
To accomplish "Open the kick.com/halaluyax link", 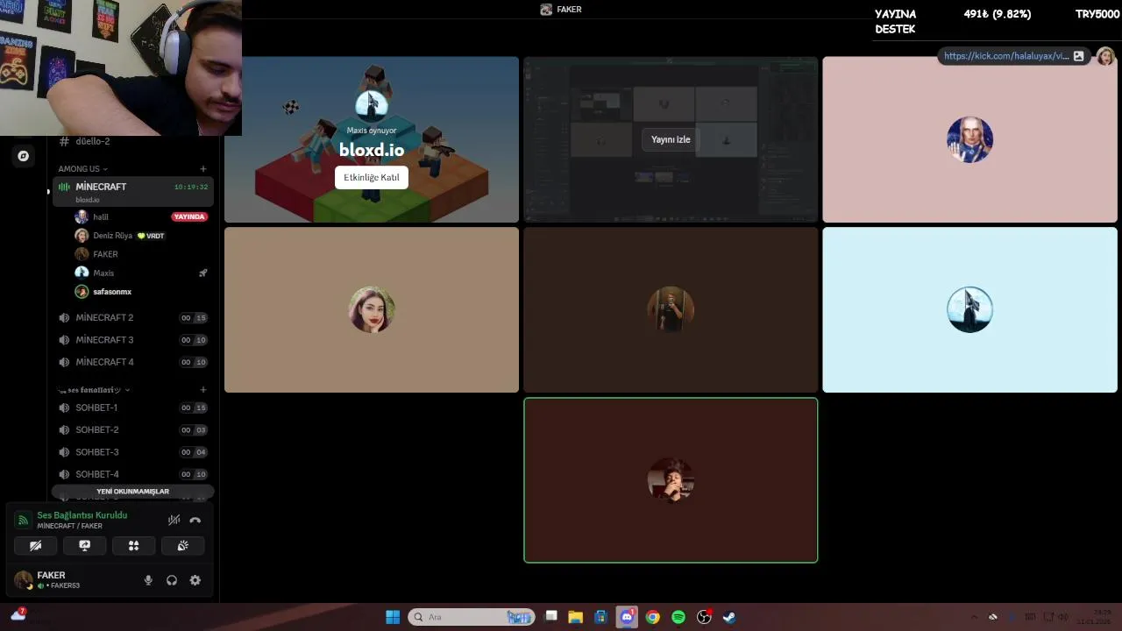I will [1006, 56].
